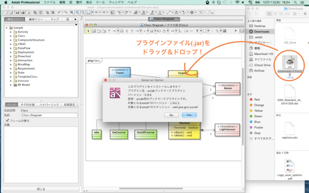Screen dimensions: 309x193
Task: Select the Orange tag in Finder sidebar
Action: point(259,105)
